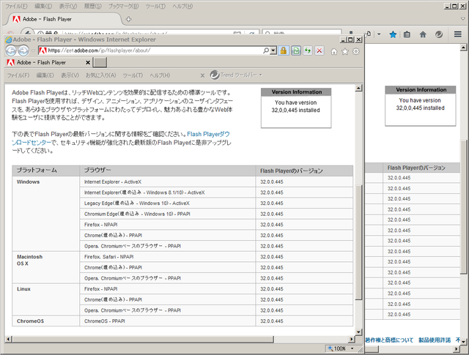Click Firefox vertical scrollbar up arrow

click(x=463, y=48)
